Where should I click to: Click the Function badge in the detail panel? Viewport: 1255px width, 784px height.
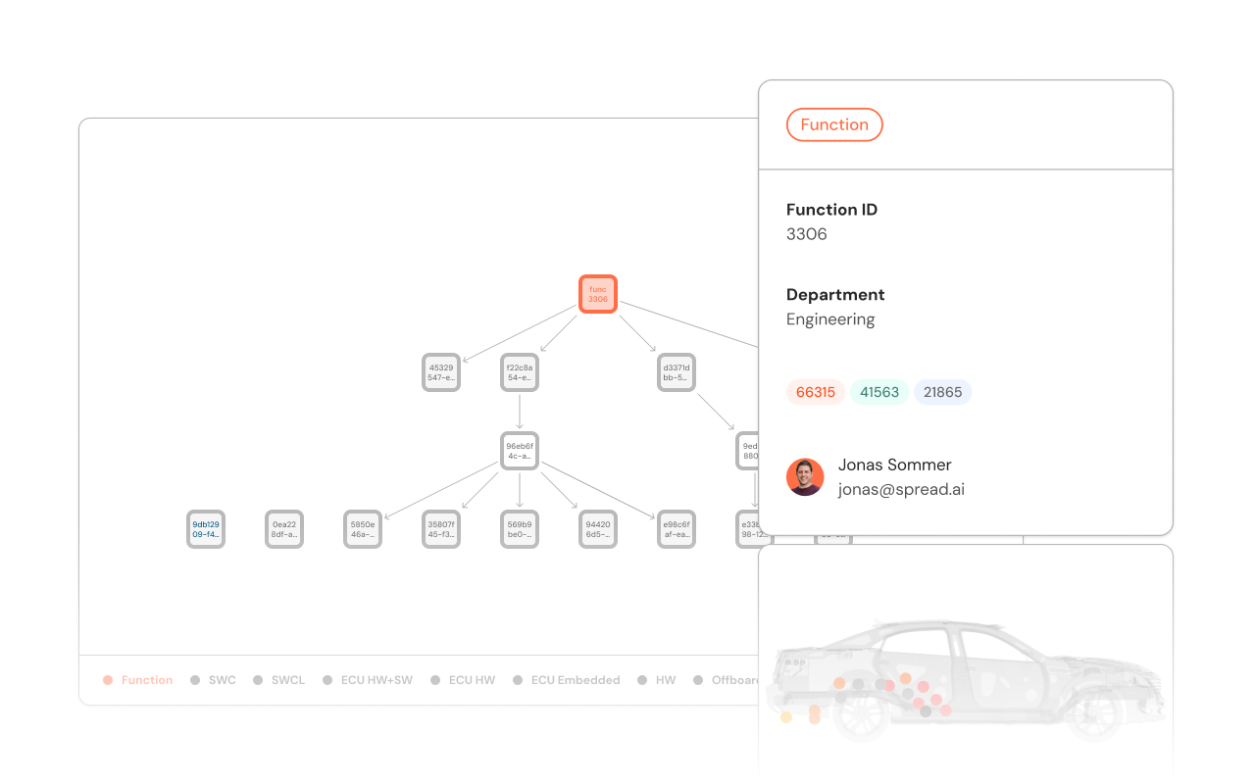pos(834,124)
